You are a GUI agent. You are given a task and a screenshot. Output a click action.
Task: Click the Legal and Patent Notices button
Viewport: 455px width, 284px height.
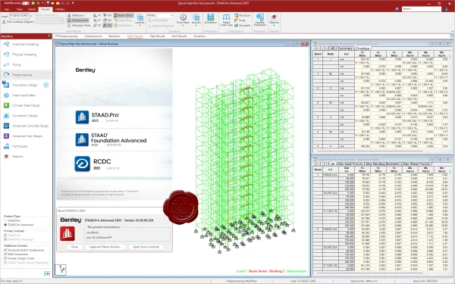coord(105,247)
